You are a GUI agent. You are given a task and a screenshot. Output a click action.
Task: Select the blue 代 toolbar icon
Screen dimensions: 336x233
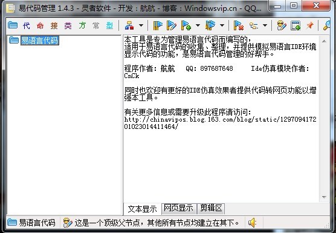27,26
